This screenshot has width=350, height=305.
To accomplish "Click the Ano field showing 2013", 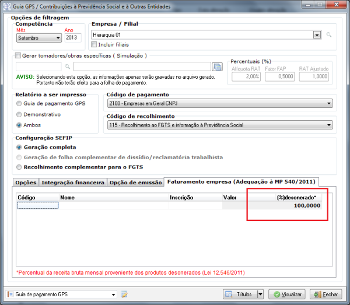I will pyautogui.click(x=73, y=38).
